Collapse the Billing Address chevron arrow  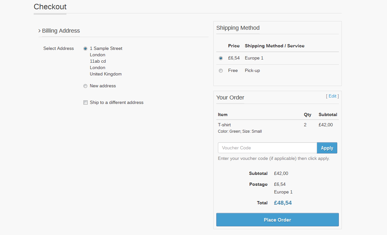pyautogui.click(x=39, y=31)
